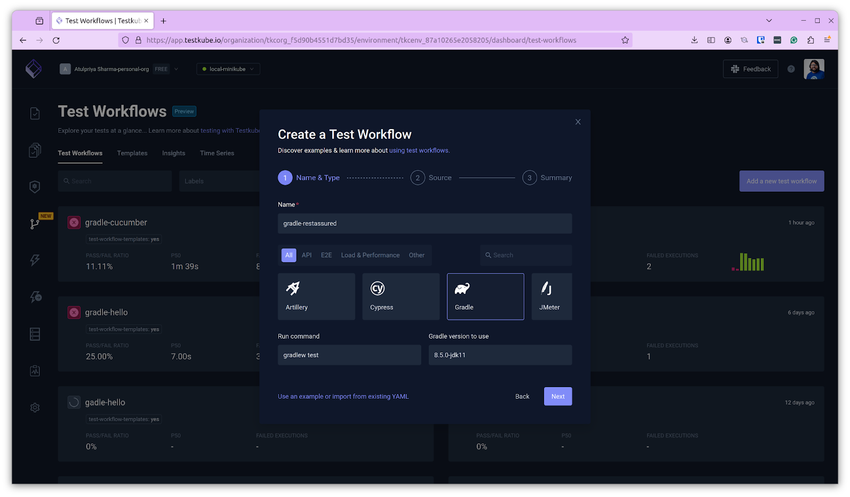Open the testing with Testkube link
Image resolution: width=850 pixels, height=497 pixels.
(x=230, y=131)
